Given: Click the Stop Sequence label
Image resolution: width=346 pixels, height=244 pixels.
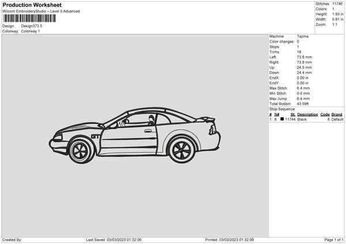Looking at the screenshot, I should coord(283,109).
